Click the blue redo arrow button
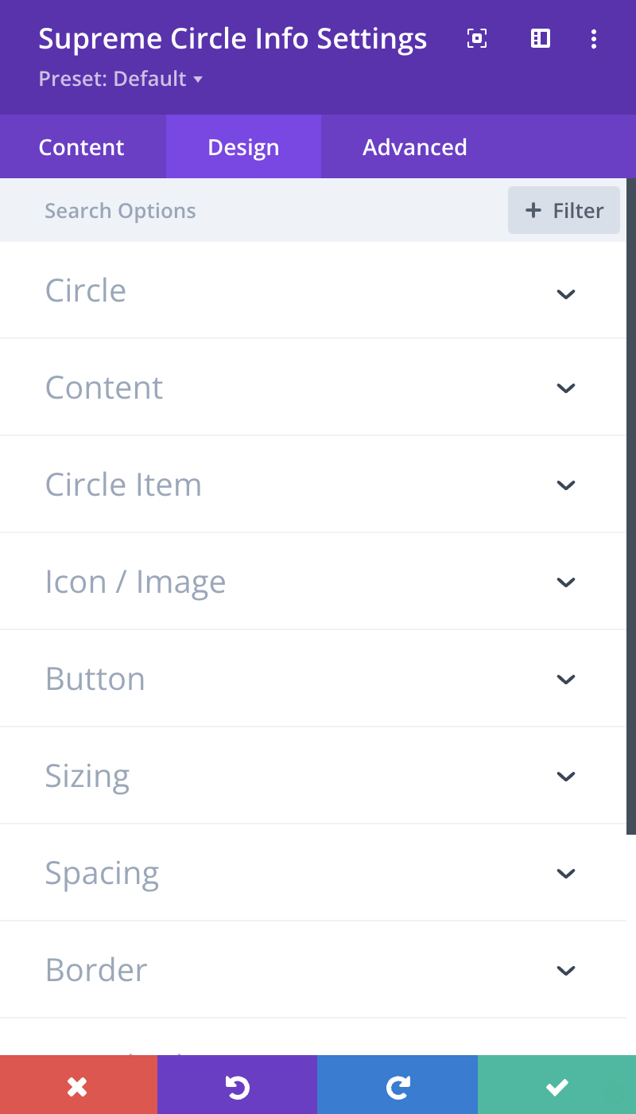This screenshot has width=636, height=1114. (397, 1085)
